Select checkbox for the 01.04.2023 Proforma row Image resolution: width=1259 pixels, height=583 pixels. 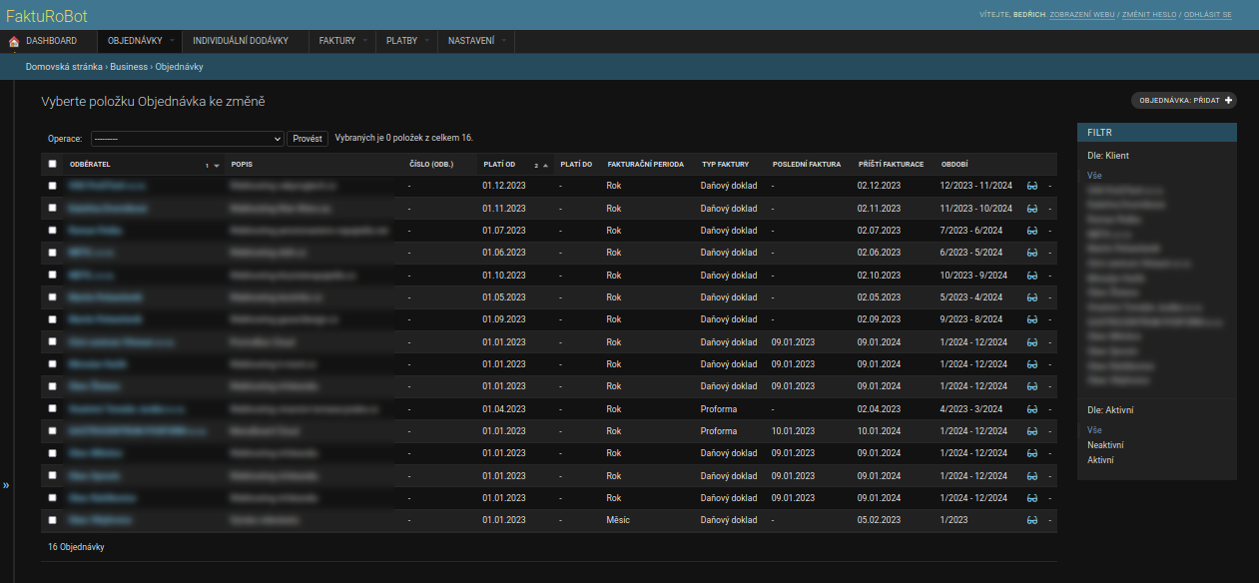coord(53,409)
